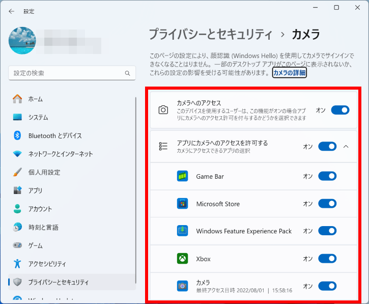Click Windows Feature Experience Pack text
The width and height of the screenshot is (369, 304).
pos(244,231)
